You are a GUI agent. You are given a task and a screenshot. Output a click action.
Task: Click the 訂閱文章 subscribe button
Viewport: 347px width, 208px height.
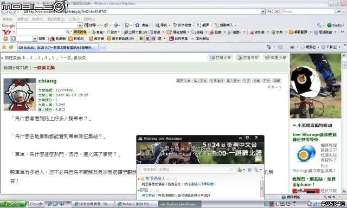[221, 58]
